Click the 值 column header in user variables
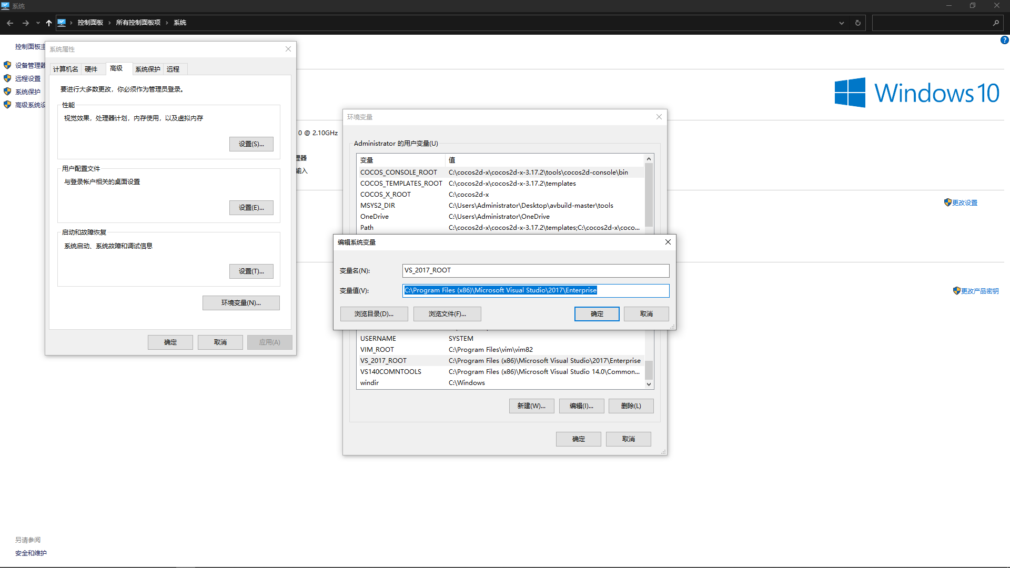 (x=544, y=160)
